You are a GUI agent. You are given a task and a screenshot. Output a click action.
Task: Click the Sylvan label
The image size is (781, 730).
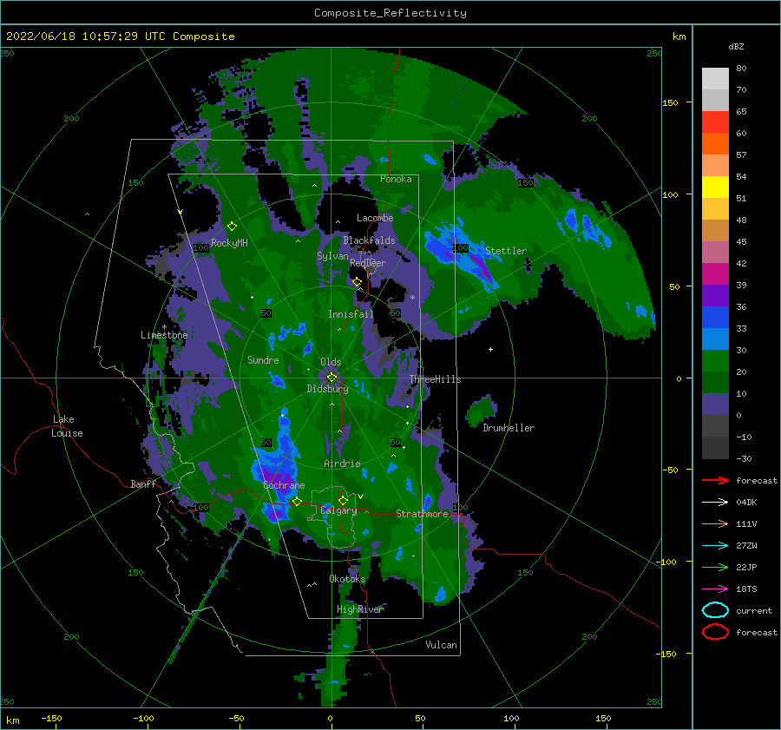tap(332, 256)
